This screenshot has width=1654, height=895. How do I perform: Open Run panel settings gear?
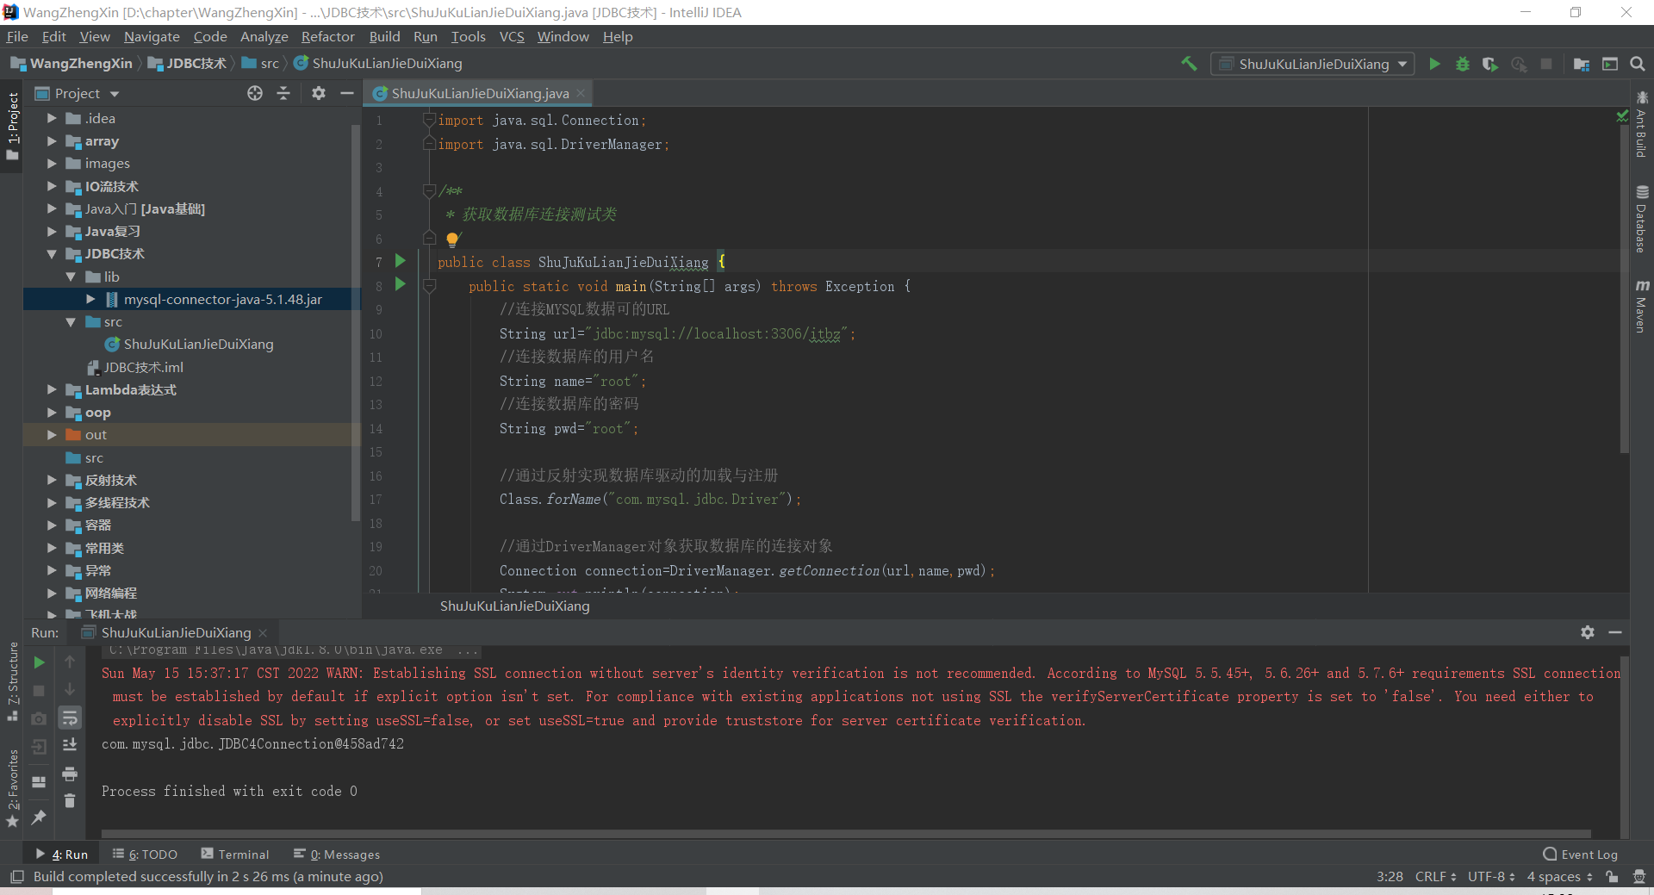1588,632
